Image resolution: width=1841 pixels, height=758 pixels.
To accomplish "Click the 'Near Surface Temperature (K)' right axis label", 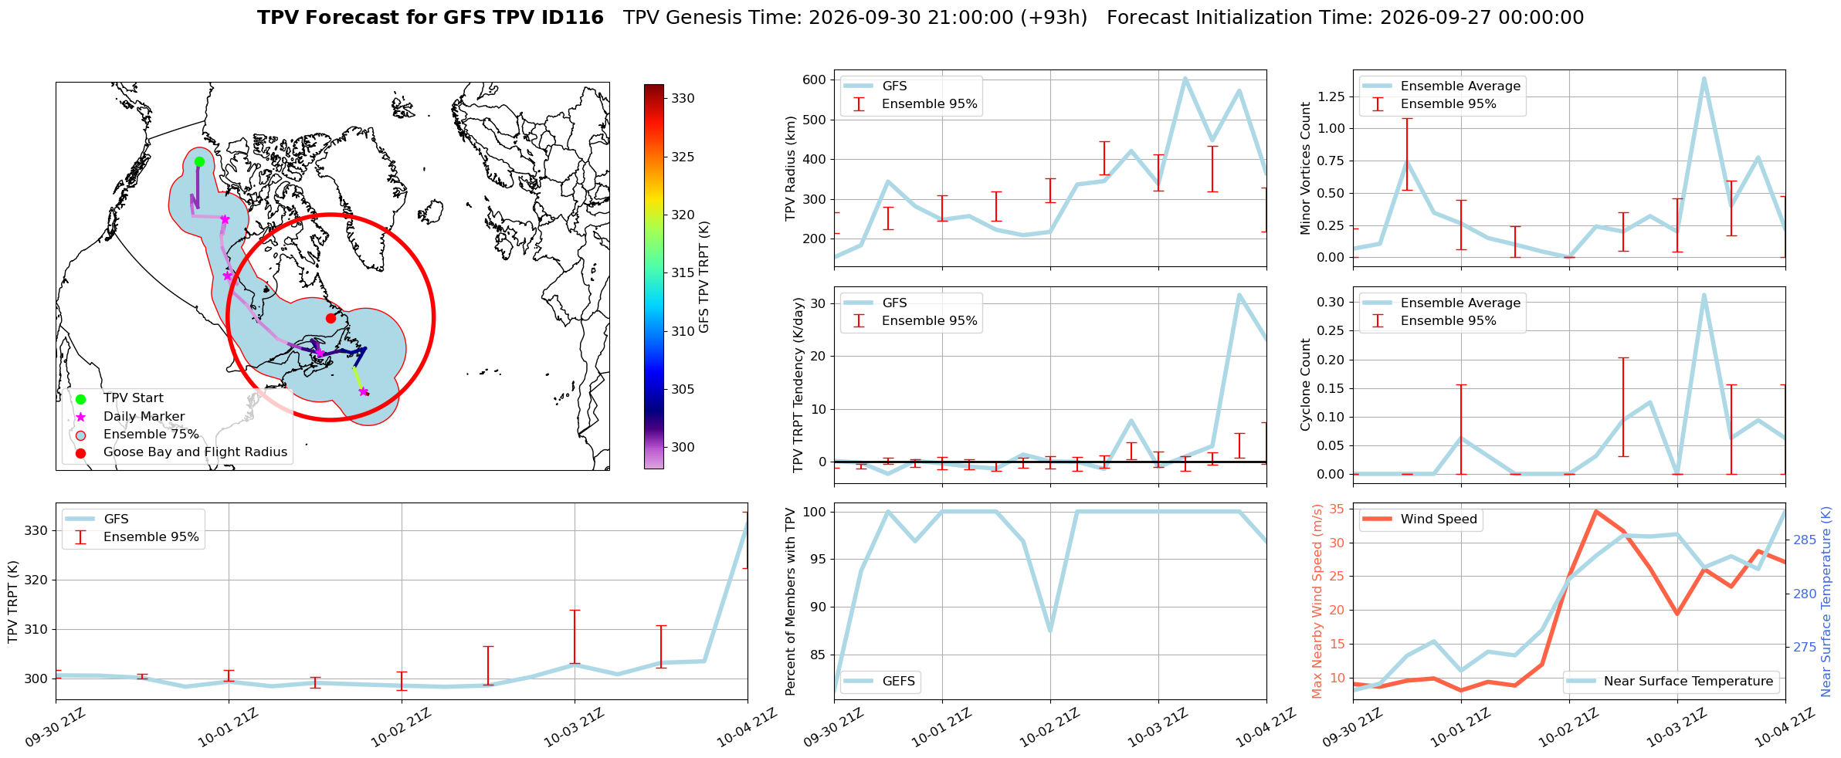I will point(1826,601).
